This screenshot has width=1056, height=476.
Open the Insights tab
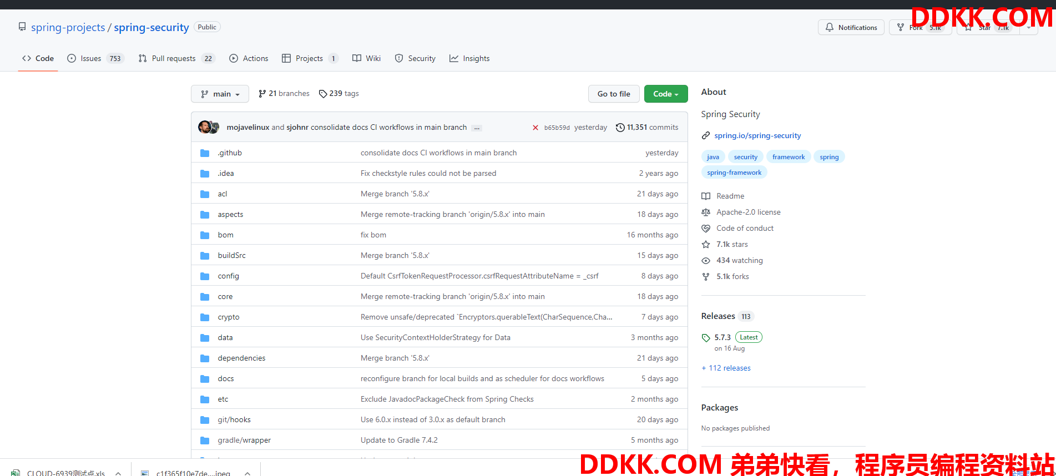(x=469, y=58)
